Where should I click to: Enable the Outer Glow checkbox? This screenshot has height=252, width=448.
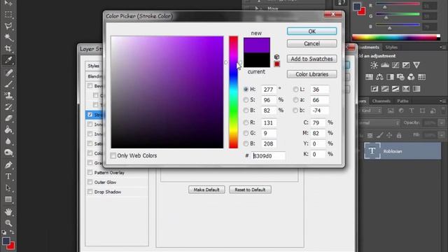pyautogui.click(x=90, y=182)
